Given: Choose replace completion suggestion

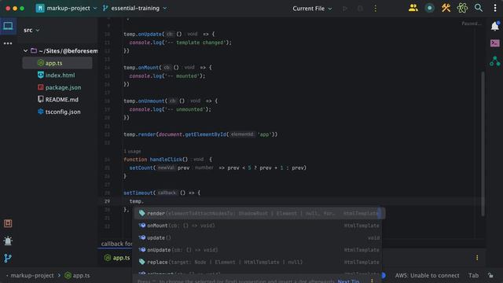Looking at the screenshot, I should coord(259,262).
